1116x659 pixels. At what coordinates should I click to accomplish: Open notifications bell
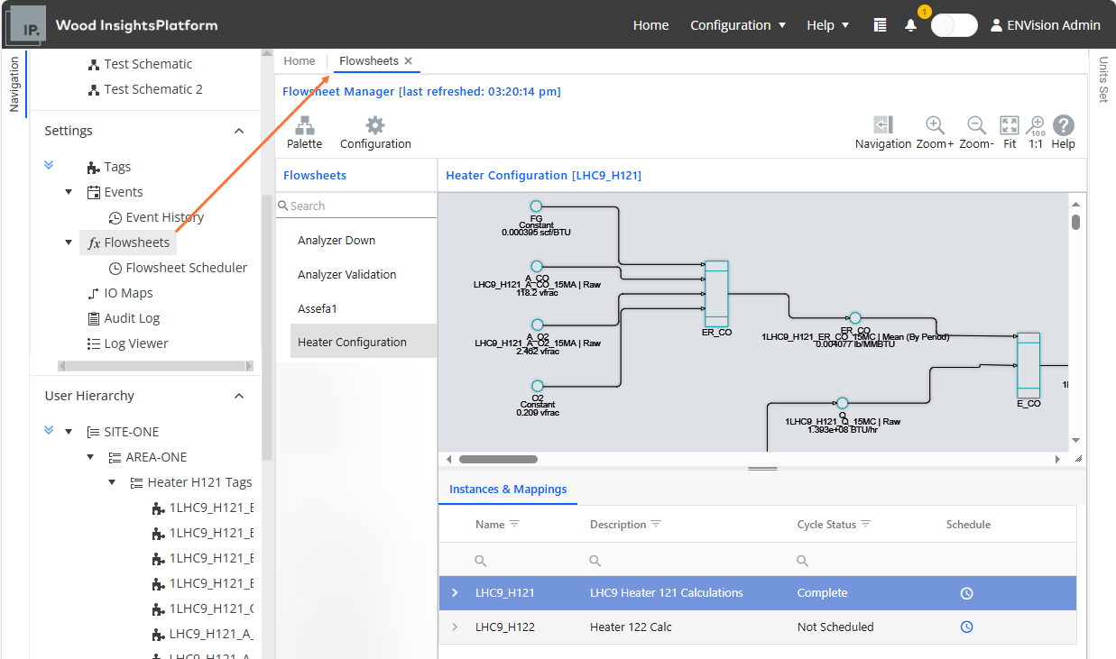910,25
